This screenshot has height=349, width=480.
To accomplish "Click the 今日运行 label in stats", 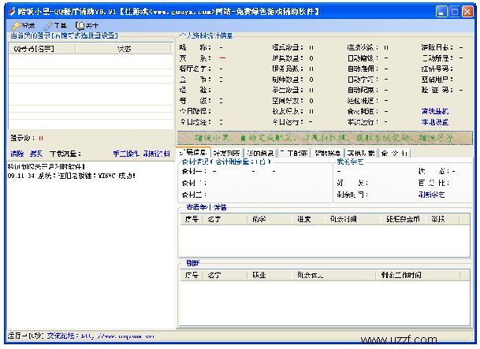I will tap(288, 122).
